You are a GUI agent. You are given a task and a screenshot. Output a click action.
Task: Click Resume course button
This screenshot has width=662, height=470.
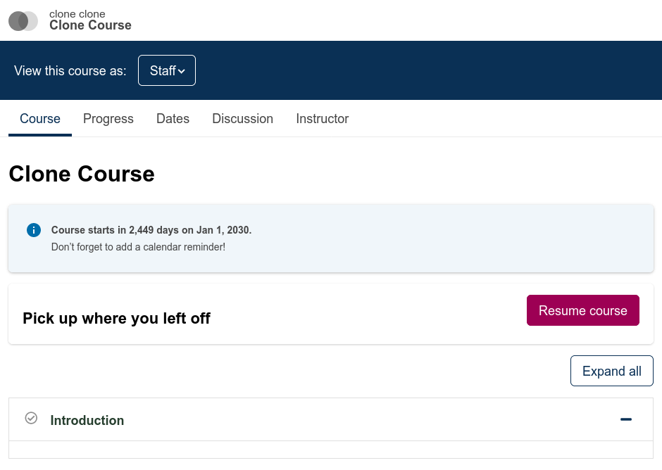pyautogui.click(x=582, y=310)
